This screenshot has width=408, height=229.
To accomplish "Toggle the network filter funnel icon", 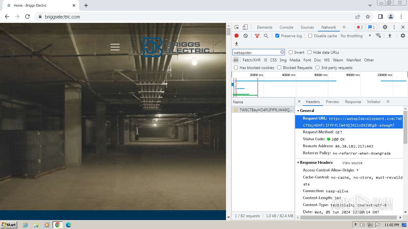I will [x=257, y=36].
